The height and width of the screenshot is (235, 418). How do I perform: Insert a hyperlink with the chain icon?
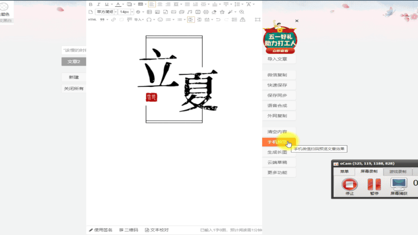click(113, 20)
